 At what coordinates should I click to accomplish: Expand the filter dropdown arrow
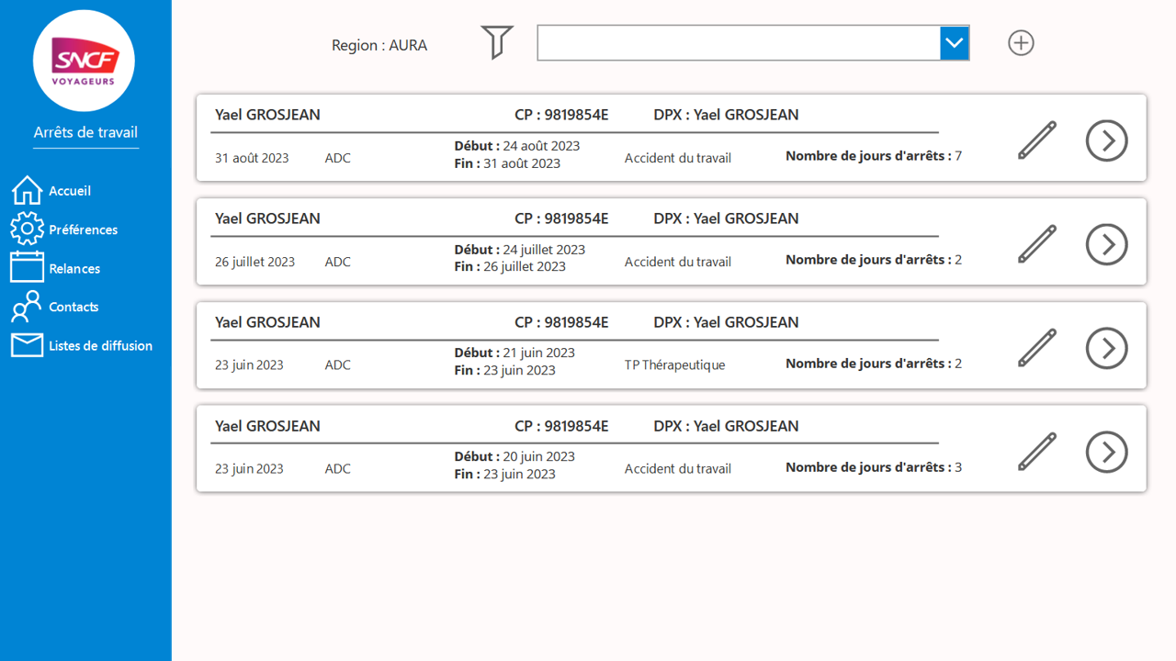(955, 43)
